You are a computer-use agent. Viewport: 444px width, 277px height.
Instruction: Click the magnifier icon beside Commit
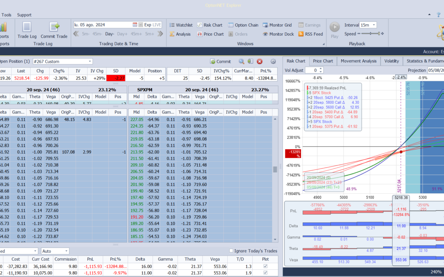pos(241,62)
